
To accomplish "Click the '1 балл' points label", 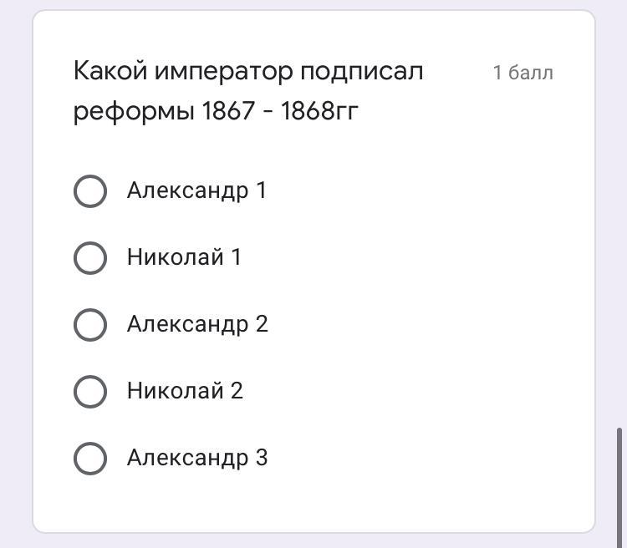I will pos(523,73).
